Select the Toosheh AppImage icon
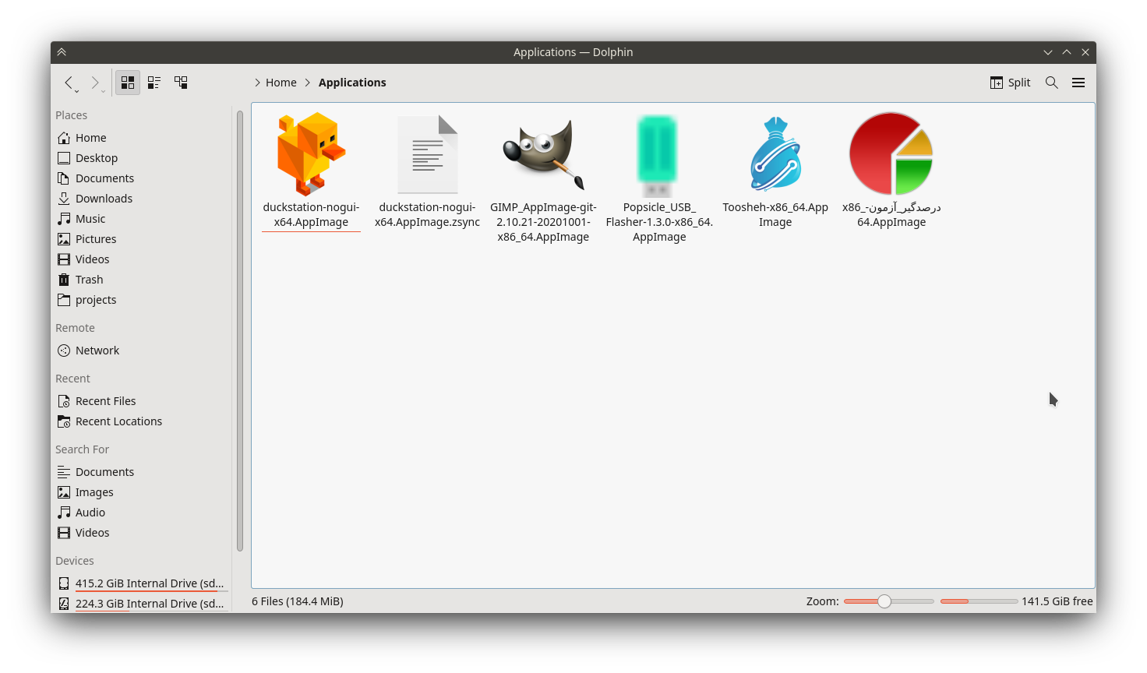The image size is (1147, 673). pyautogui.click(x=775, y=153)
